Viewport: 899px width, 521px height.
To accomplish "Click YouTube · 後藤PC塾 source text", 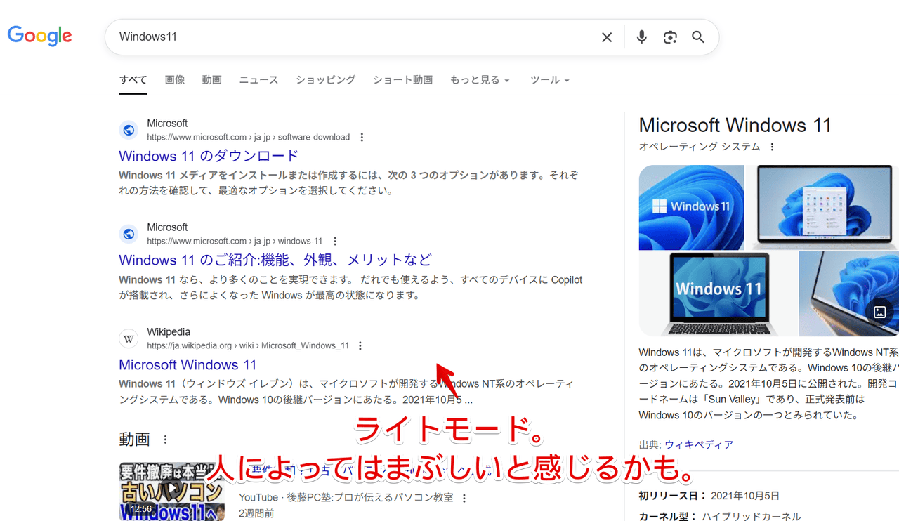I will tap(346, 497).
